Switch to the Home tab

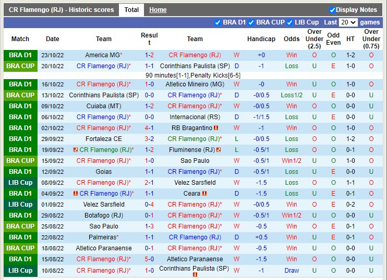(158, 10)
